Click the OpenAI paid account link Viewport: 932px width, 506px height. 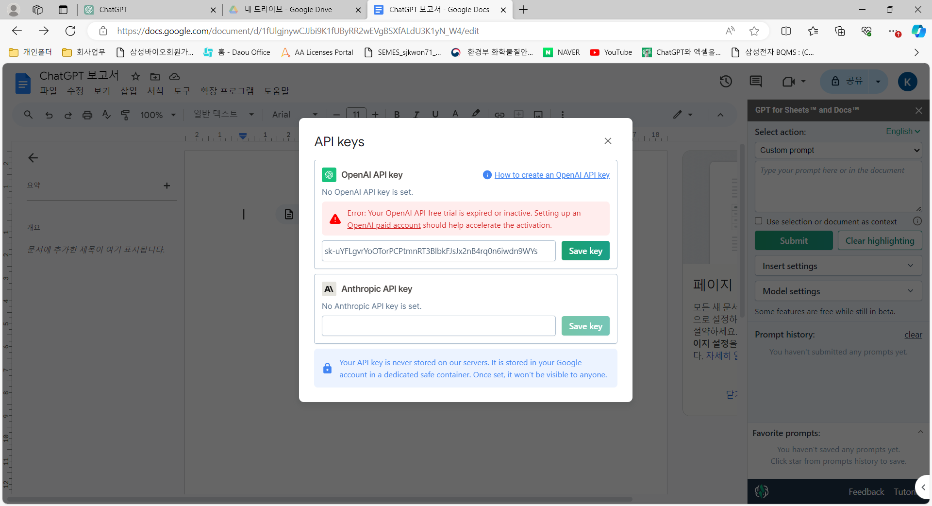[383, 225]
